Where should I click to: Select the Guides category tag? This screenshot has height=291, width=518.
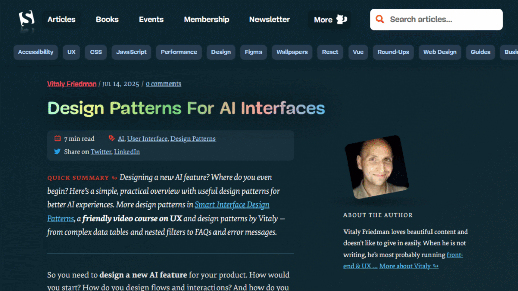[481, 52]
